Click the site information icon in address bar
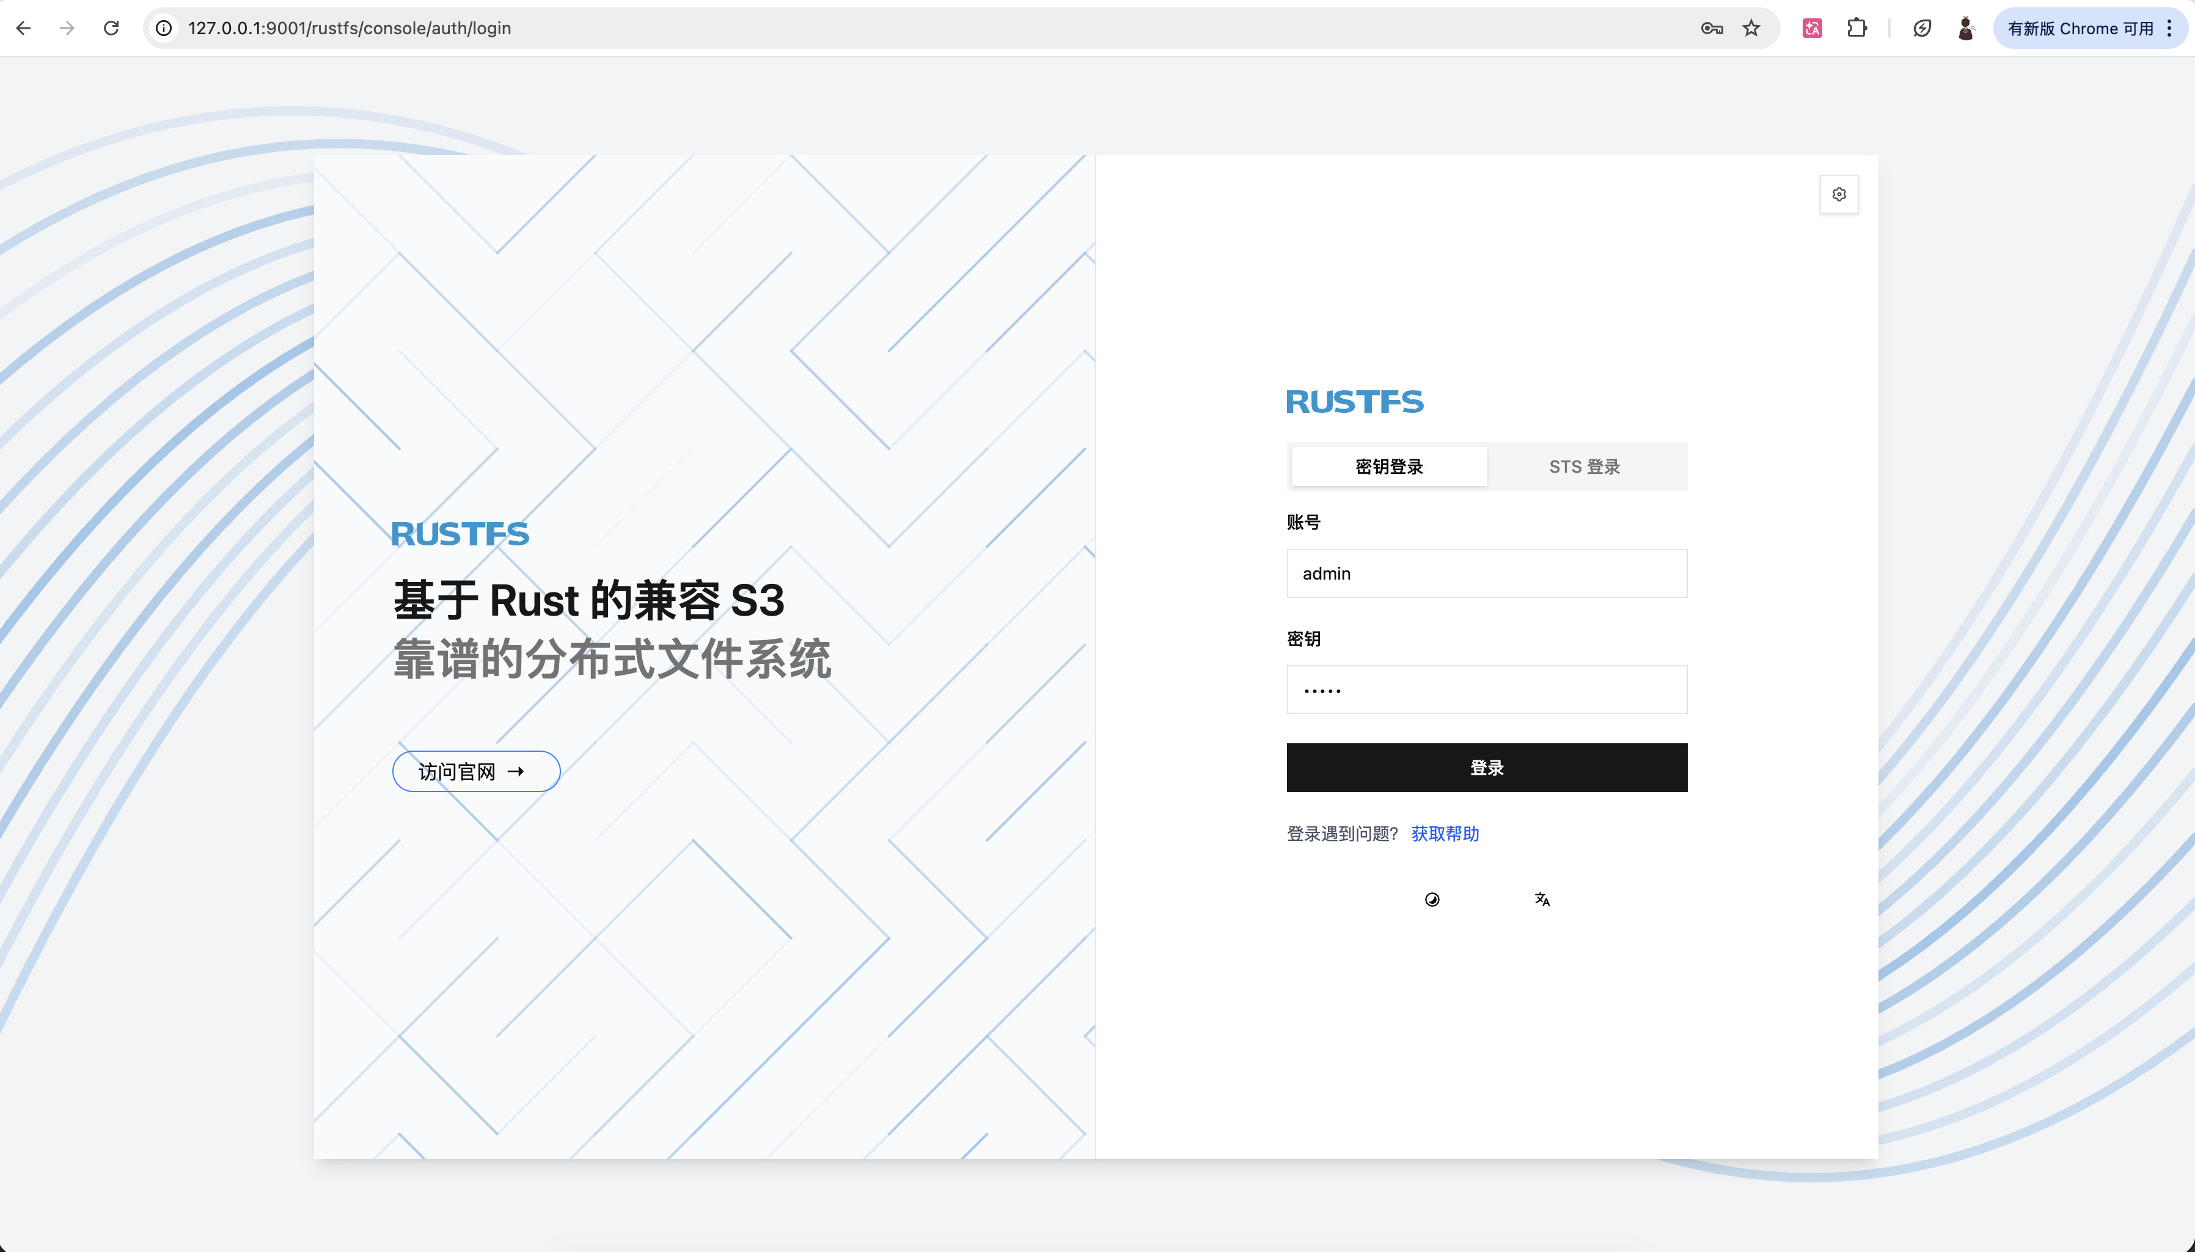Image resolution: width=2195 pixels, height=1252 pixels. (163, 28)
